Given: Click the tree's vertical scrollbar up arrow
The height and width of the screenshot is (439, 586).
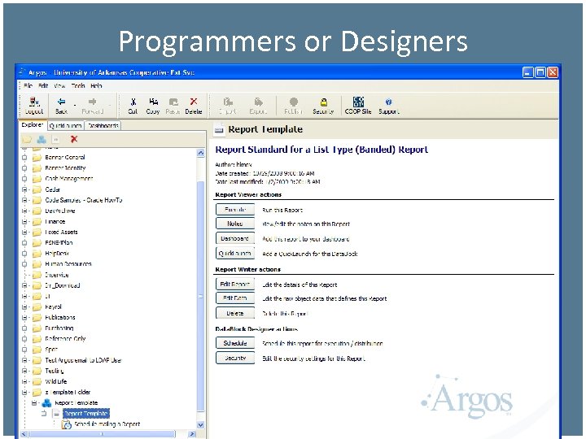Looking at the screenshot, I should (x=201, y=153).
